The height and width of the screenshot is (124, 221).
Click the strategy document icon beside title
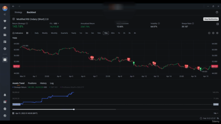tap(14, 19)
